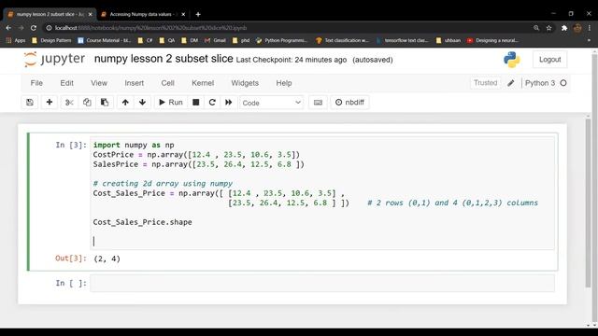Open the Help menu

pos(284,83)
